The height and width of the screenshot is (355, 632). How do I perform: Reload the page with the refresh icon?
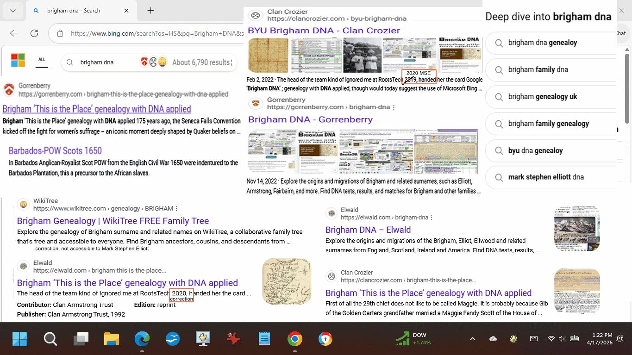click(x=34, y=33)
